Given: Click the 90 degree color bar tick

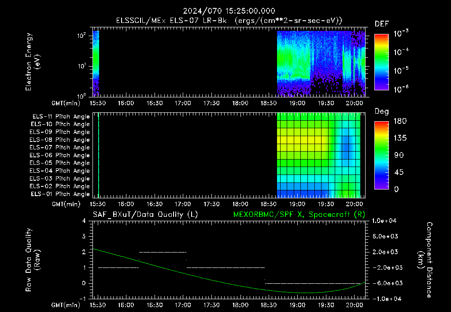Looking at the screenshot, I should pyautogui.click(x=399, y=156).
